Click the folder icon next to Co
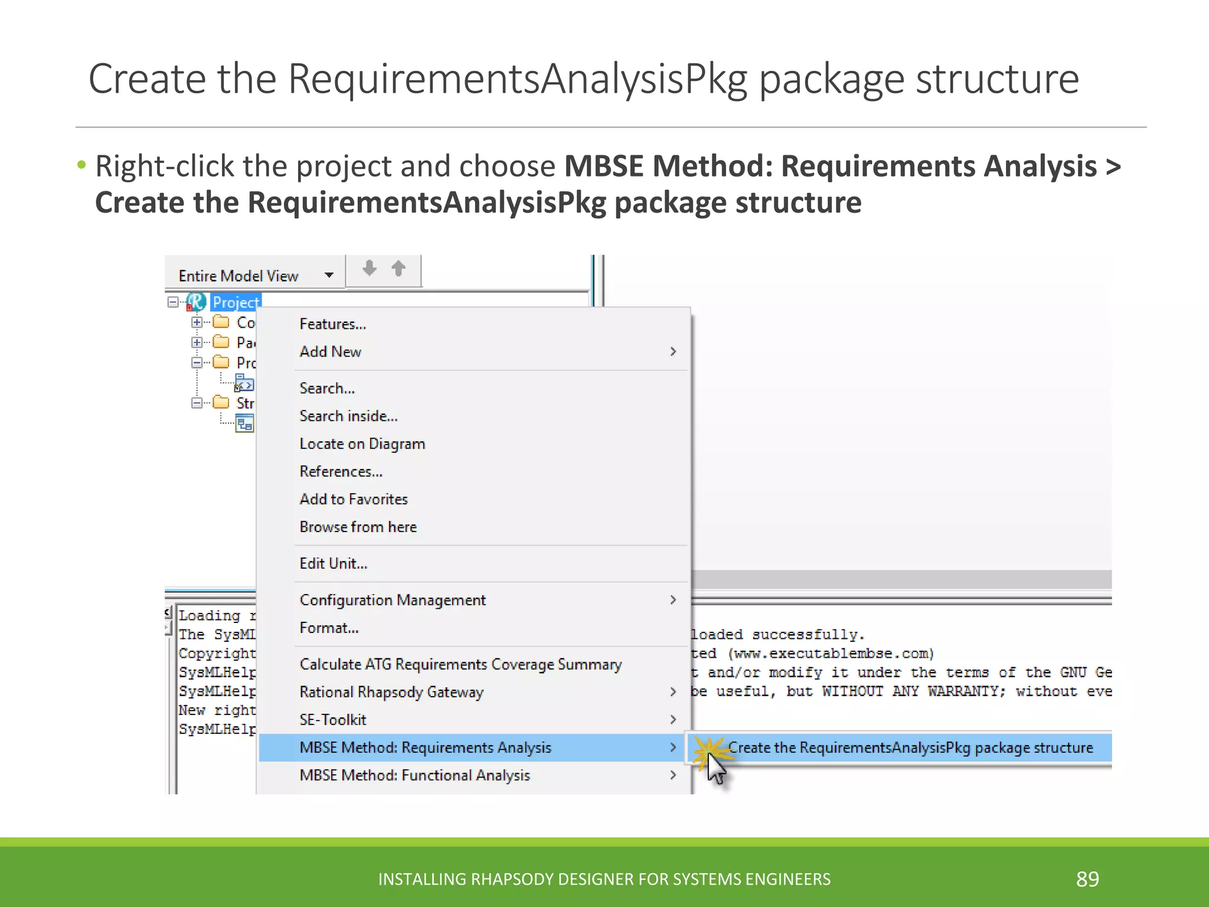1209x907 pixels. coord(221,322)
